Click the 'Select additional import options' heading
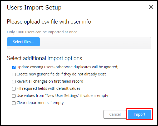 point(45,58)
